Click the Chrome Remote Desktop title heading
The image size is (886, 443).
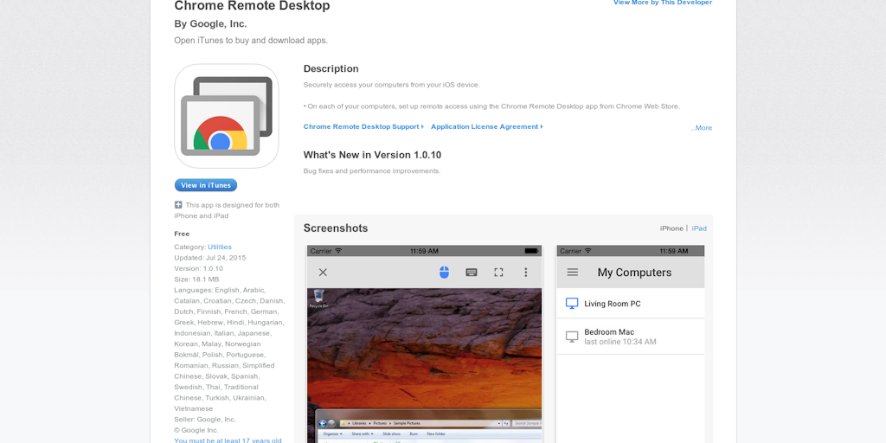(252, 6)
